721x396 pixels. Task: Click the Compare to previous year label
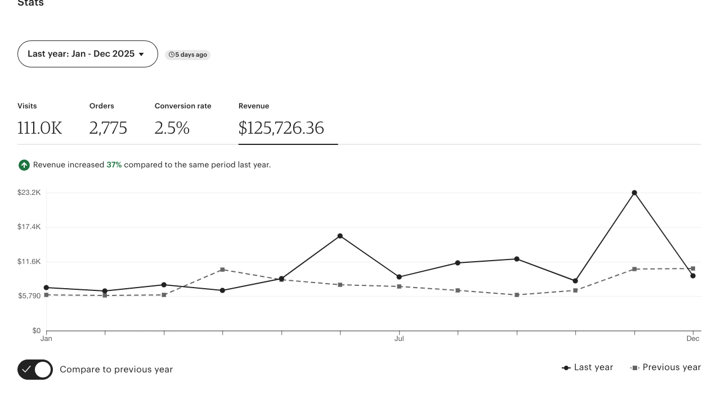[x=116, y=370]
